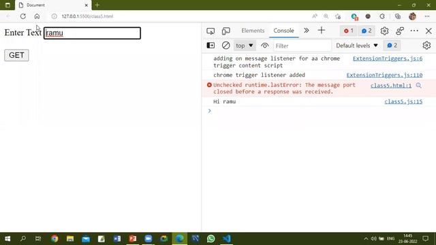Open Zoom from the taskbar
This screenshot has width=436, height=245.
[x=149, y=239]
